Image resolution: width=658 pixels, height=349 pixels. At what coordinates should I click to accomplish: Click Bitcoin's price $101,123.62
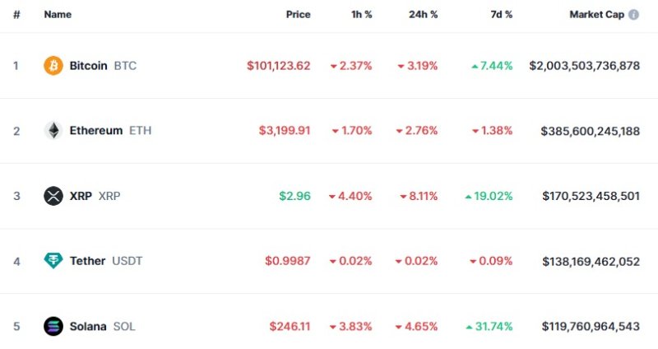(278, 66)
